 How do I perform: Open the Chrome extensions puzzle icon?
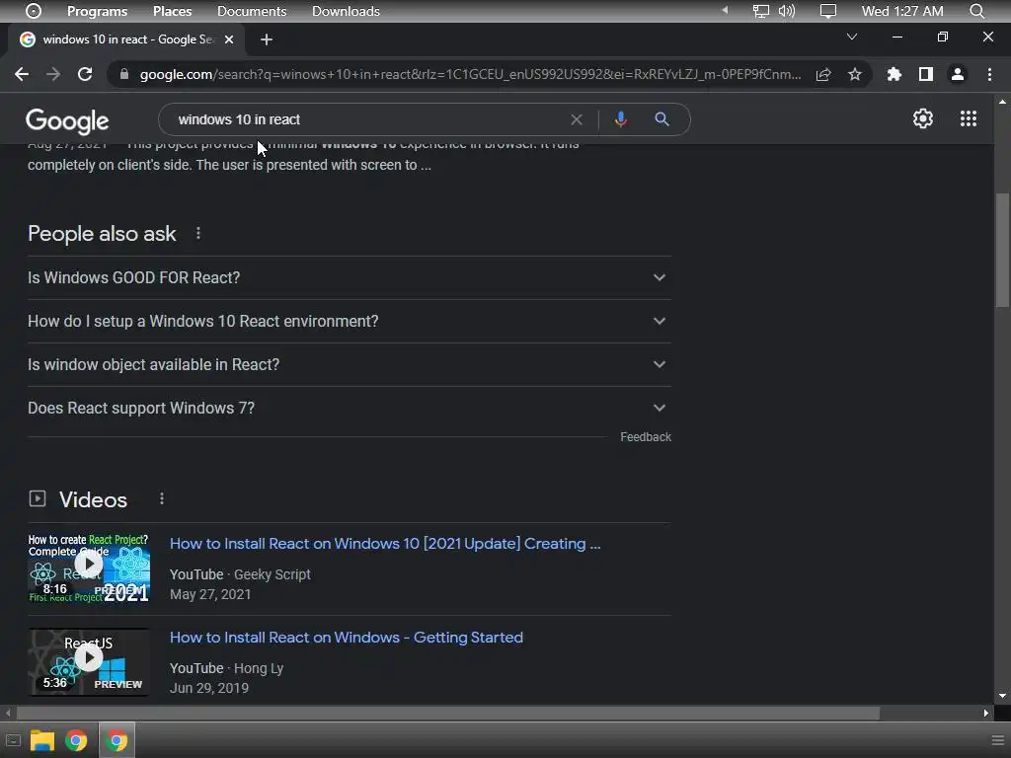(894, 75)
